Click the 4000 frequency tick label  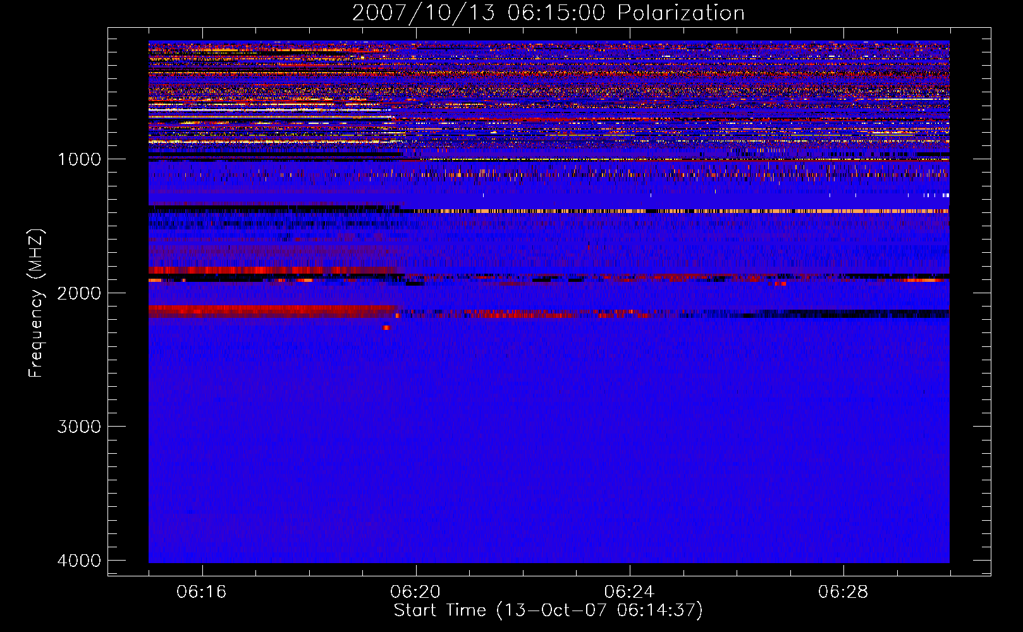pos(79,561)
